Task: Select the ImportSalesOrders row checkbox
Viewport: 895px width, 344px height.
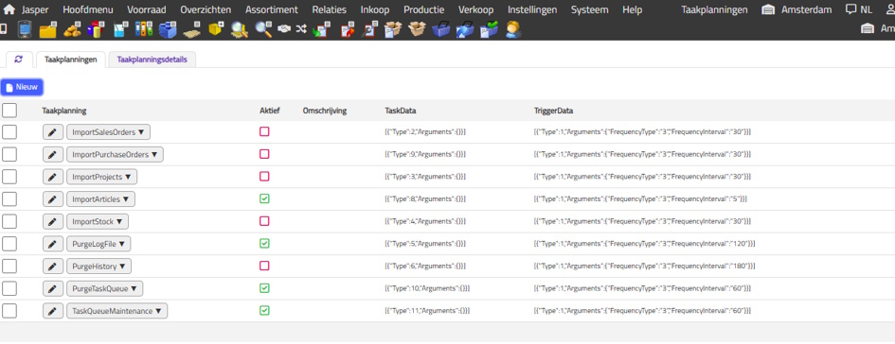Action: click(x=9, y=132)
